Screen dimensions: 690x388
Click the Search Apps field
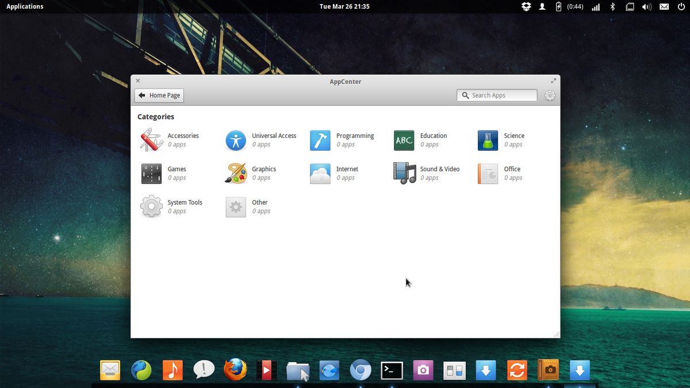[x=496, y=95]
